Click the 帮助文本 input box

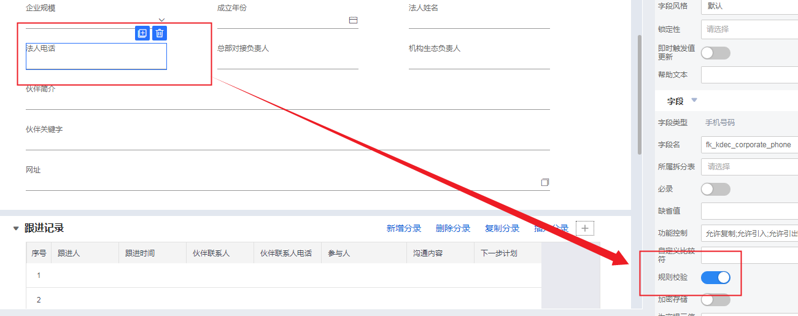coord(750,75)
